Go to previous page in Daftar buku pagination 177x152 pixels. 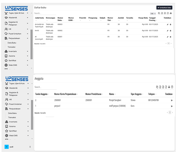click(166, 43)
